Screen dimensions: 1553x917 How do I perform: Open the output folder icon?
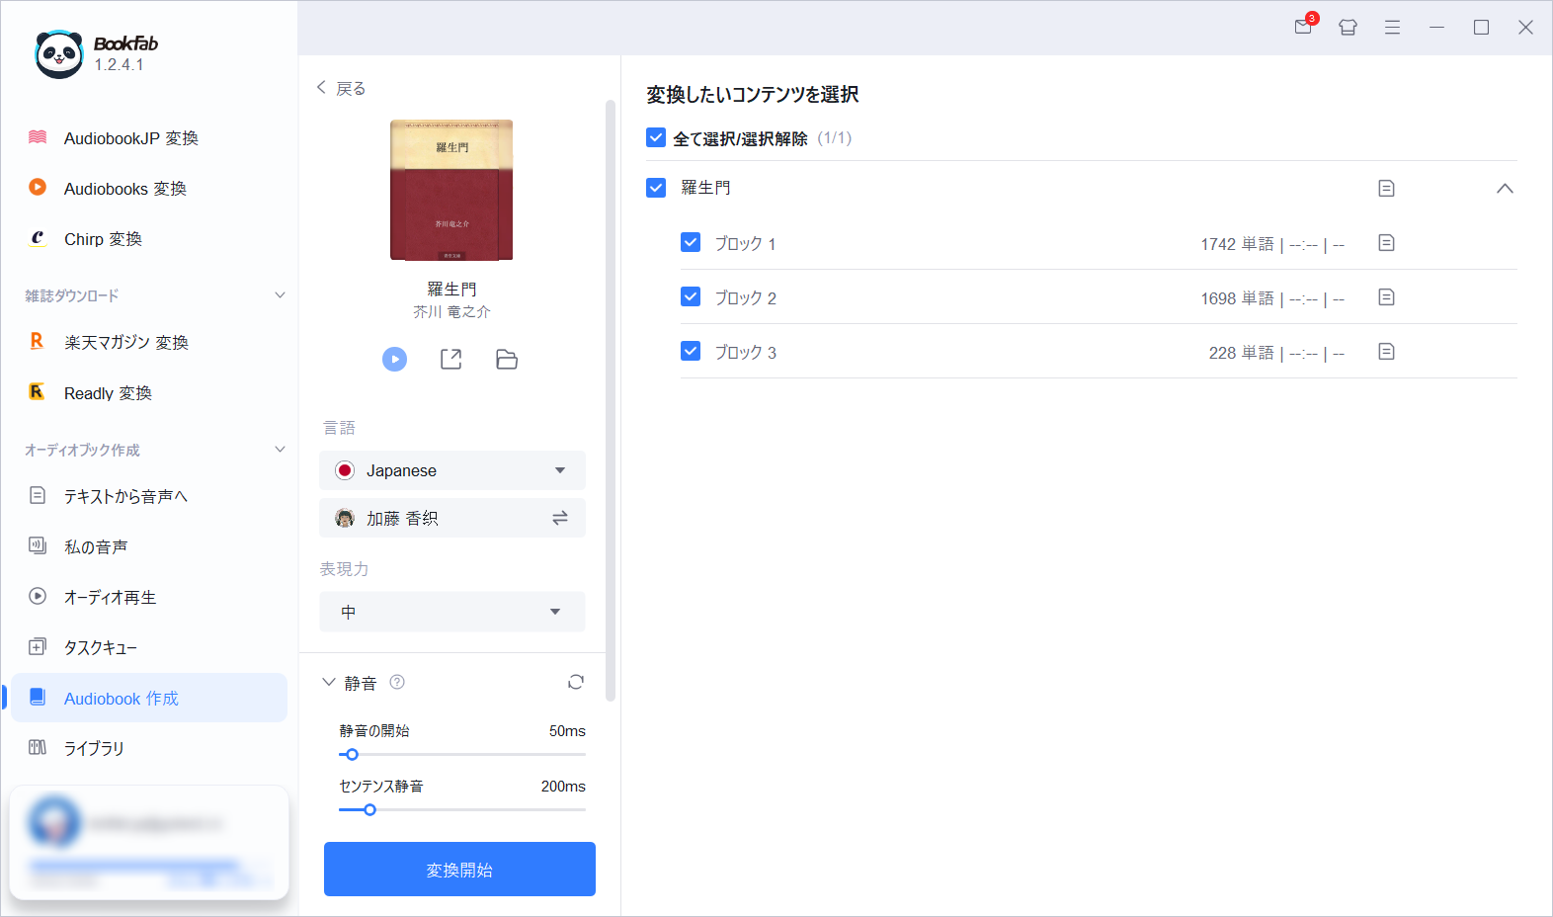507,359
